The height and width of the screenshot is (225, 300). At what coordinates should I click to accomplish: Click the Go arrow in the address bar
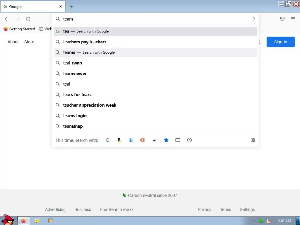click(253, 19)
